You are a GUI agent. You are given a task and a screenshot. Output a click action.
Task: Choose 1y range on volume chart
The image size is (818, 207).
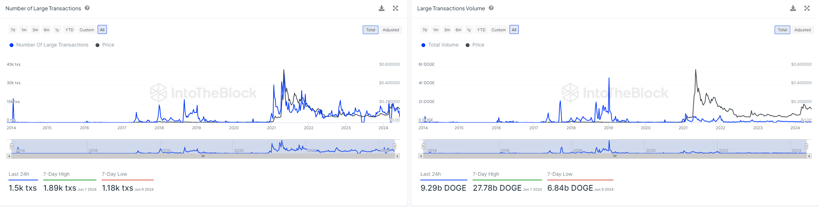pyautogui.click(x=469, y=30)
